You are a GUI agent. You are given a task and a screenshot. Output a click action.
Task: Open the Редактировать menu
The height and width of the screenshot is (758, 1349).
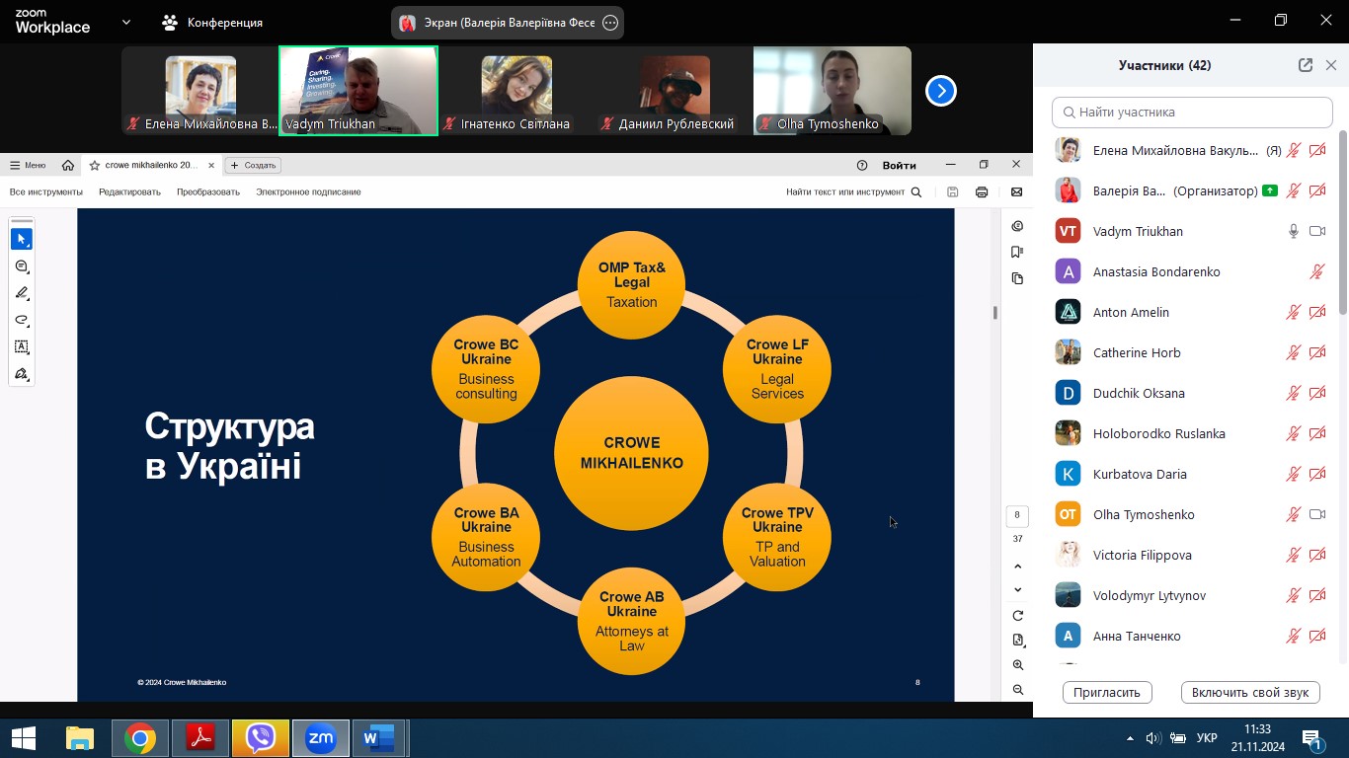(x=129, y=192)
